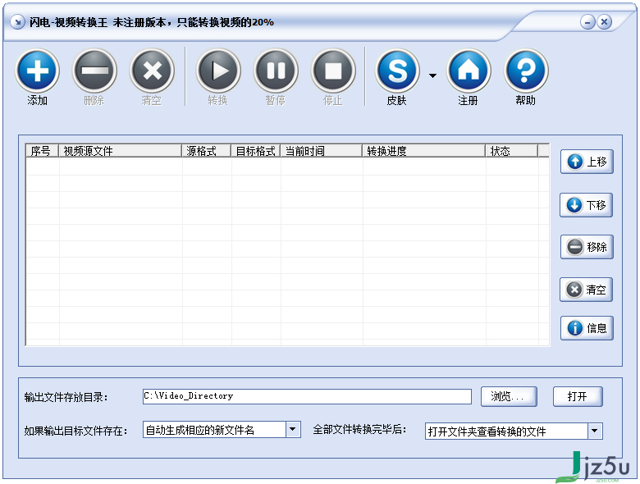Click the 视频源文件 column header

[x=121, y=151]
